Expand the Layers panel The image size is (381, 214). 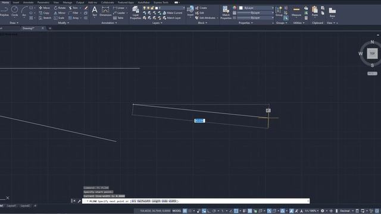point(157,23)
